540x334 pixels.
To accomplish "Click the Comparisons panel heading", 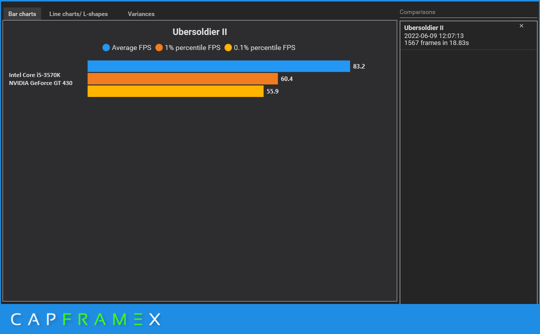I will coord(417,12).
